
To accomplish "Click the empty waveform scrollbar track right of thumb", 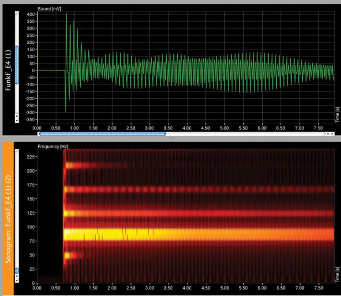I will pyautogui.click(x=244, y=133).
